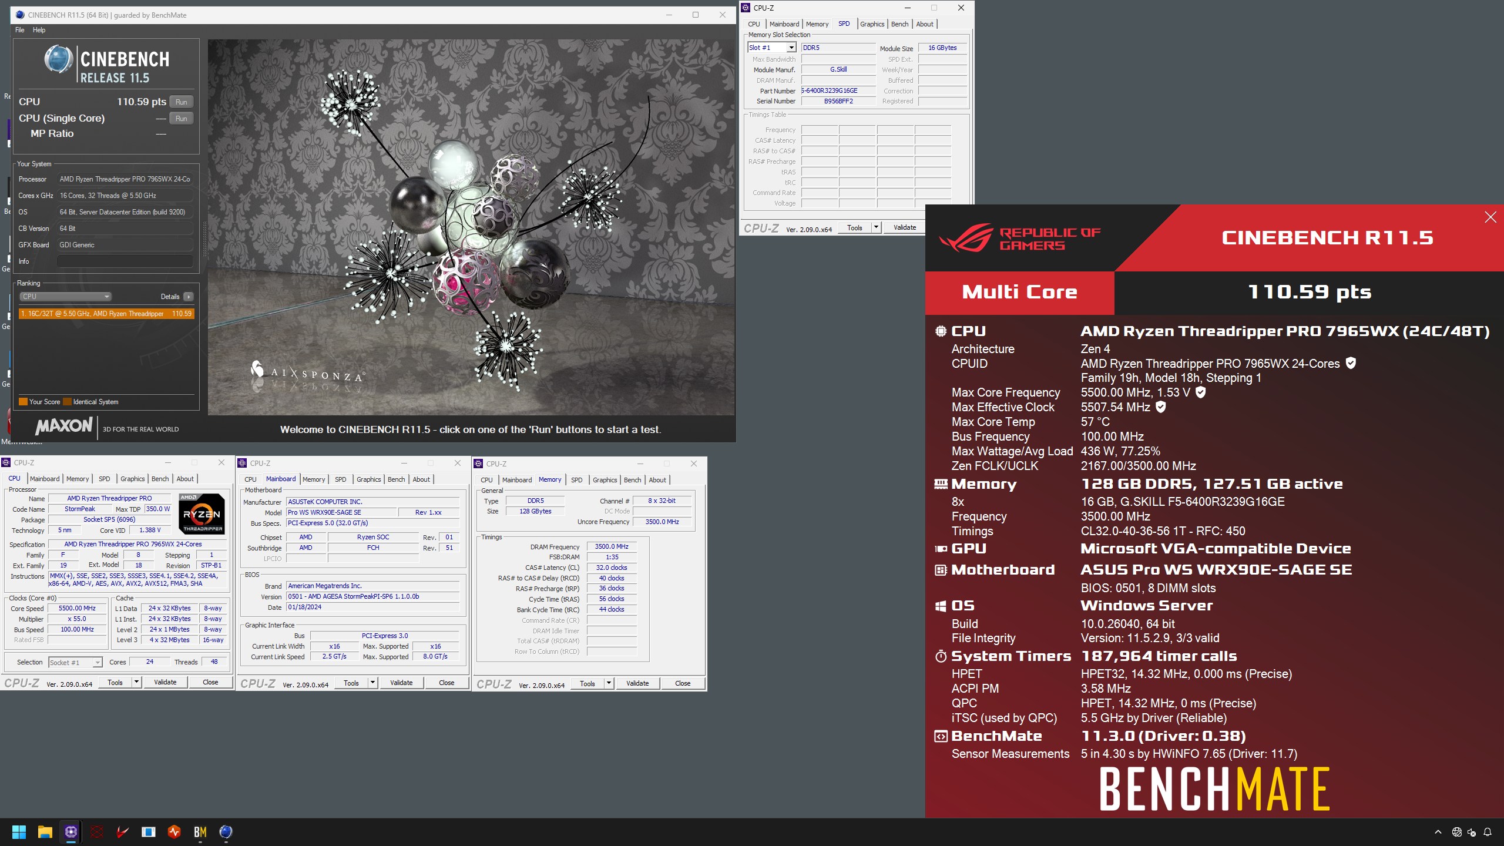Show hidden system tray icons

[x=1438, y=832]
